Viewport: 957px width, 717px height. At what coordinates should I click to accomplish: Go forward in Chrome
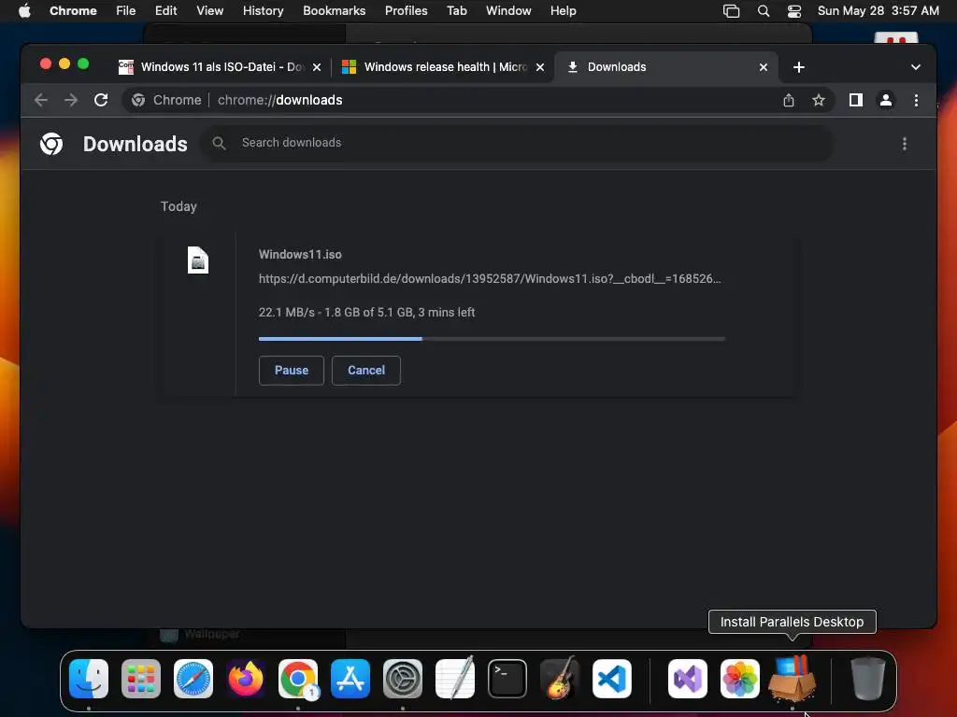click(71, 100)
